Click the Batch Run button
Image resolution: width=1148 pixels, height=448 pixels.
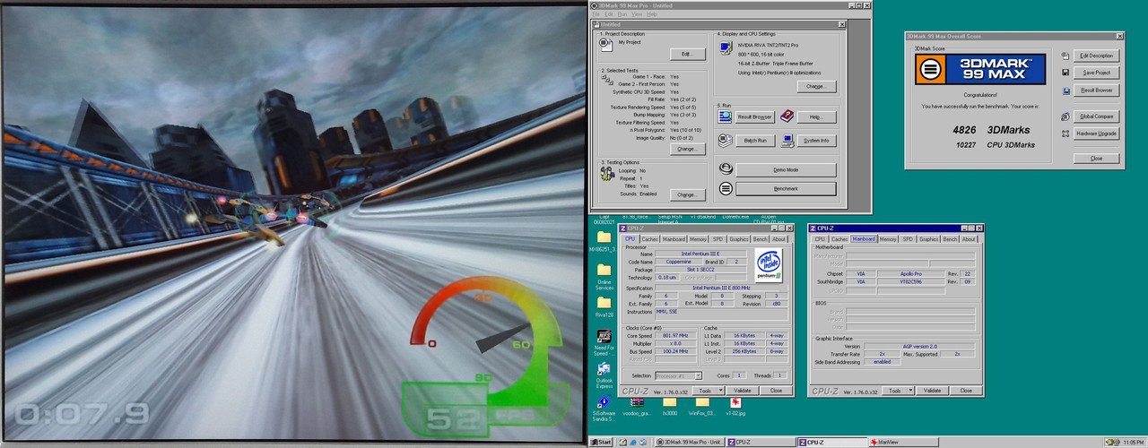pyautogui.click(x=756, y=141)
